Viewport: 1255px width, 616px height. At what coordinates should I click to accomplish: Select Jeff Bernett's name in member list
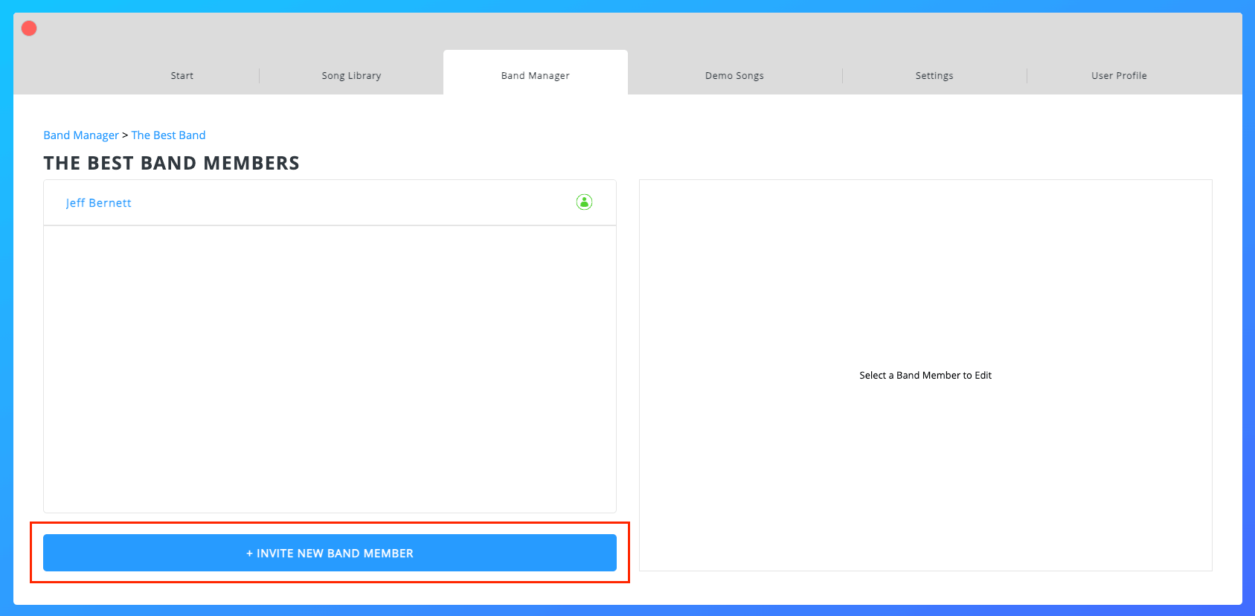98,203
